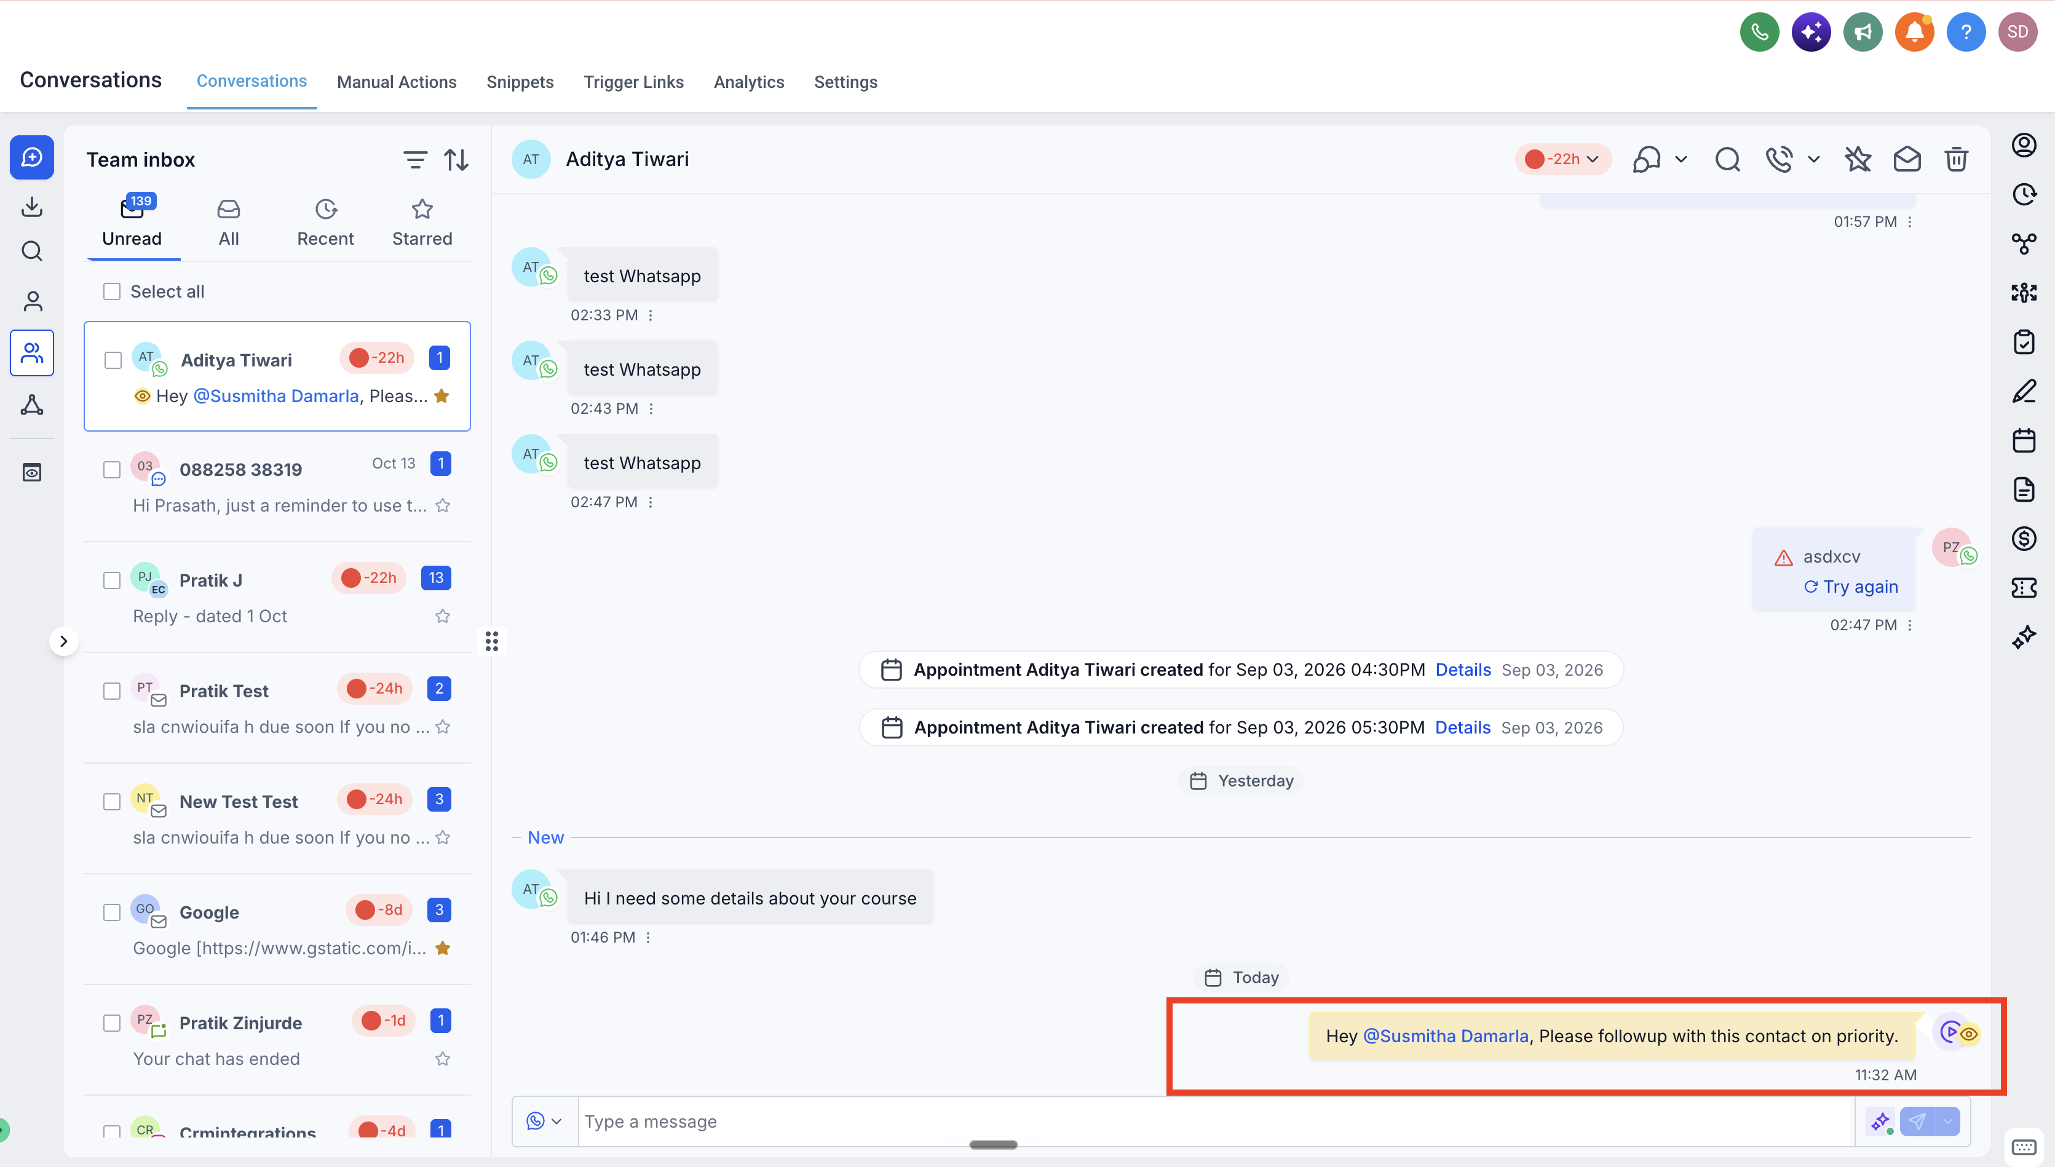Image resolution: width=2055 pixels, height=1167 pixels.
Task: Focus the Type a message input field
Action: [1216, 1122]
